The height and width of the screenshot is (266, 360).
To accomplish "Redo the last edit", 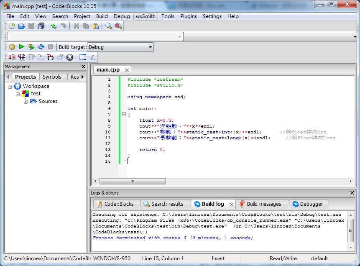I will (x=64, y=26).
